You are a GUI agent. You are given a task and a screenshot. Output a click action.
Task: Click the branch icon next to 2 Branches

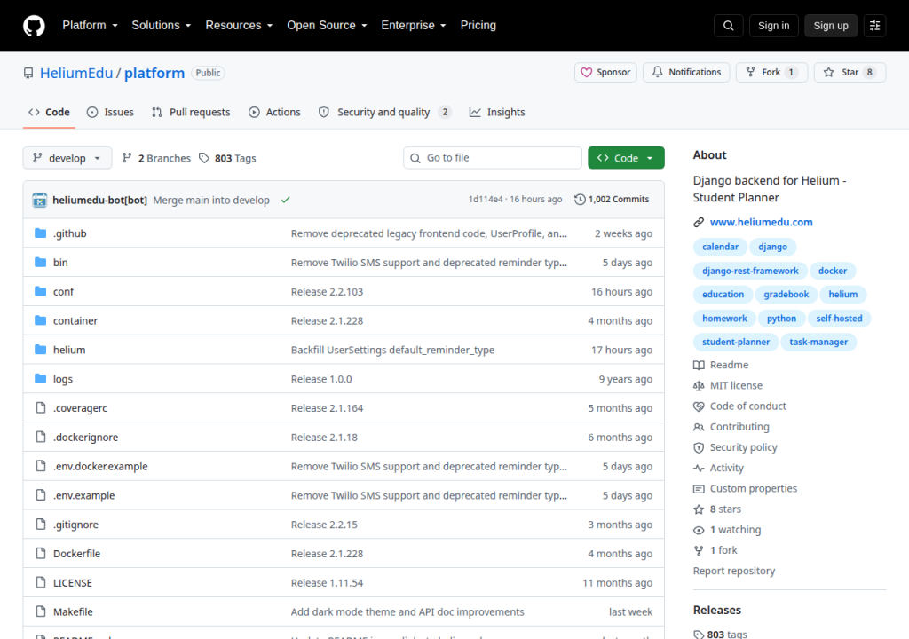pyautogui.click(x=127, y=158)
